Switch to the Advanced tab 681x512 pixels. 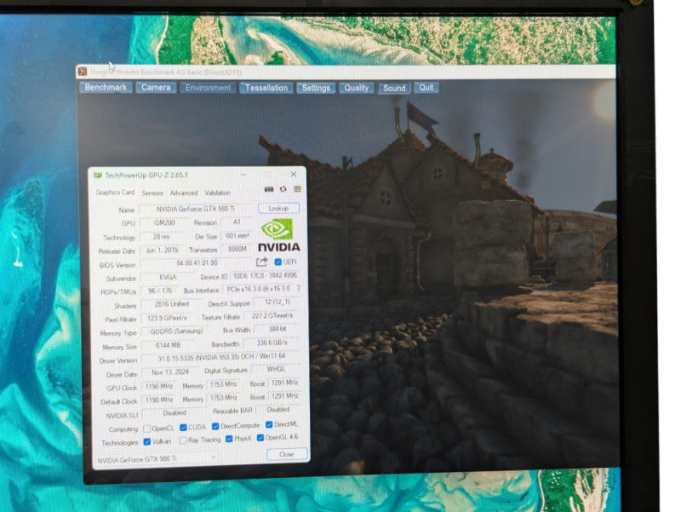coord(184,193)
